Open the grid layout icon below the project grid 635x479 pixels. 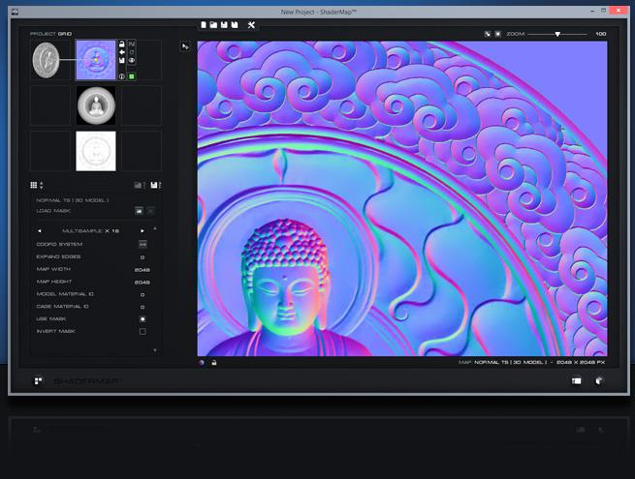click(x=34, y=185)
